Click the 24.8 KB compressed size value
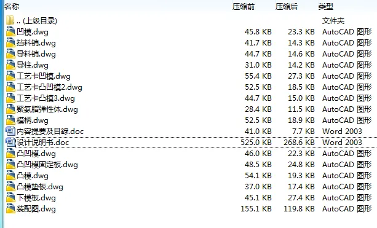 coord(301,164)
